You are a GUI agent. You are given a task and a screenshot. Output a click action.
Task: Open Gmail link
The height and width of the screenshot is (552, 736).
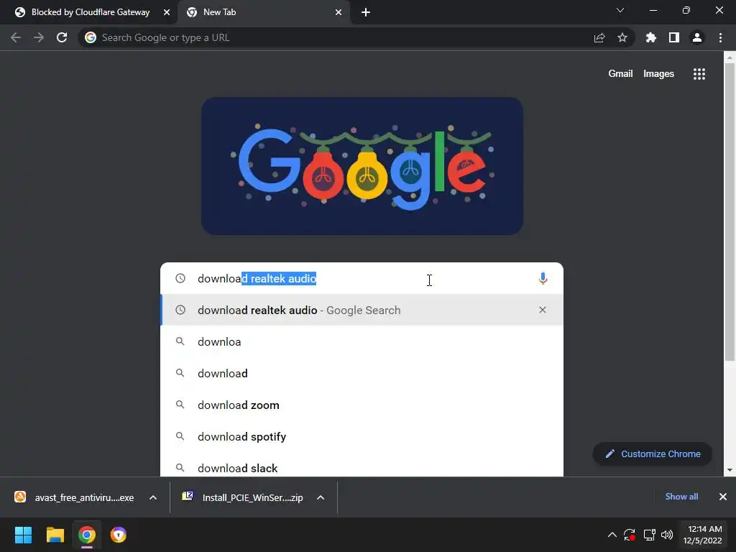pyautogui.click(x=620, y=74)
